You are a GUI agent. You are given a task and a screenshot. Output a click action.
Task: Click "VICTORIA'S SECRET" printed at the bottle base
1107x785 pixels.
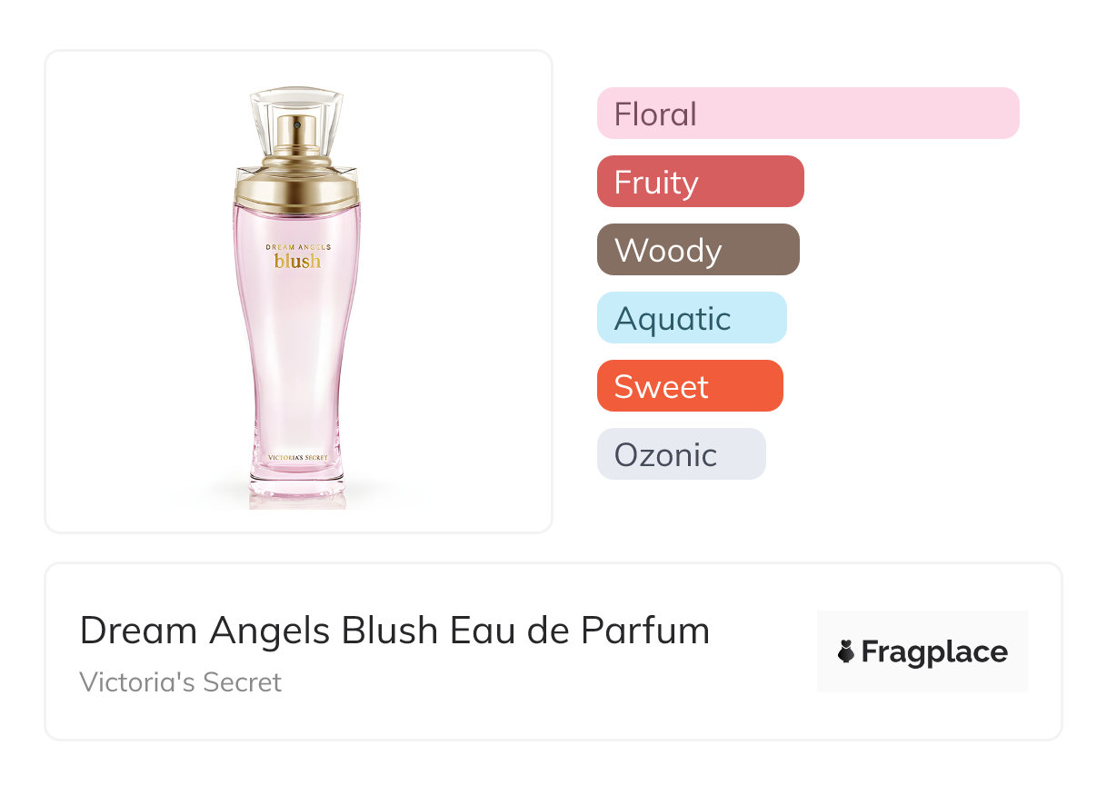297,456
